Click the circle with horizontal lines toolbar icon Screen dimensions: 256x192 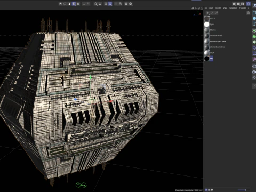[x=121, y=4]
